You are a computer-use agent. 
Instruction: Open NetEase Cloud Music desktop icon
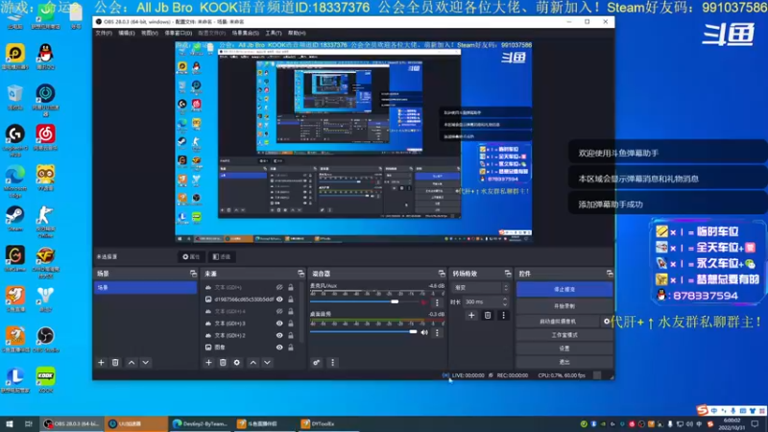(x=45, y=137)
